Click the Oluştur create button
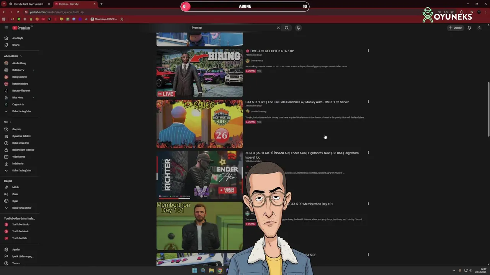Screen dimensions: 490x275 [x=456, y=28]
